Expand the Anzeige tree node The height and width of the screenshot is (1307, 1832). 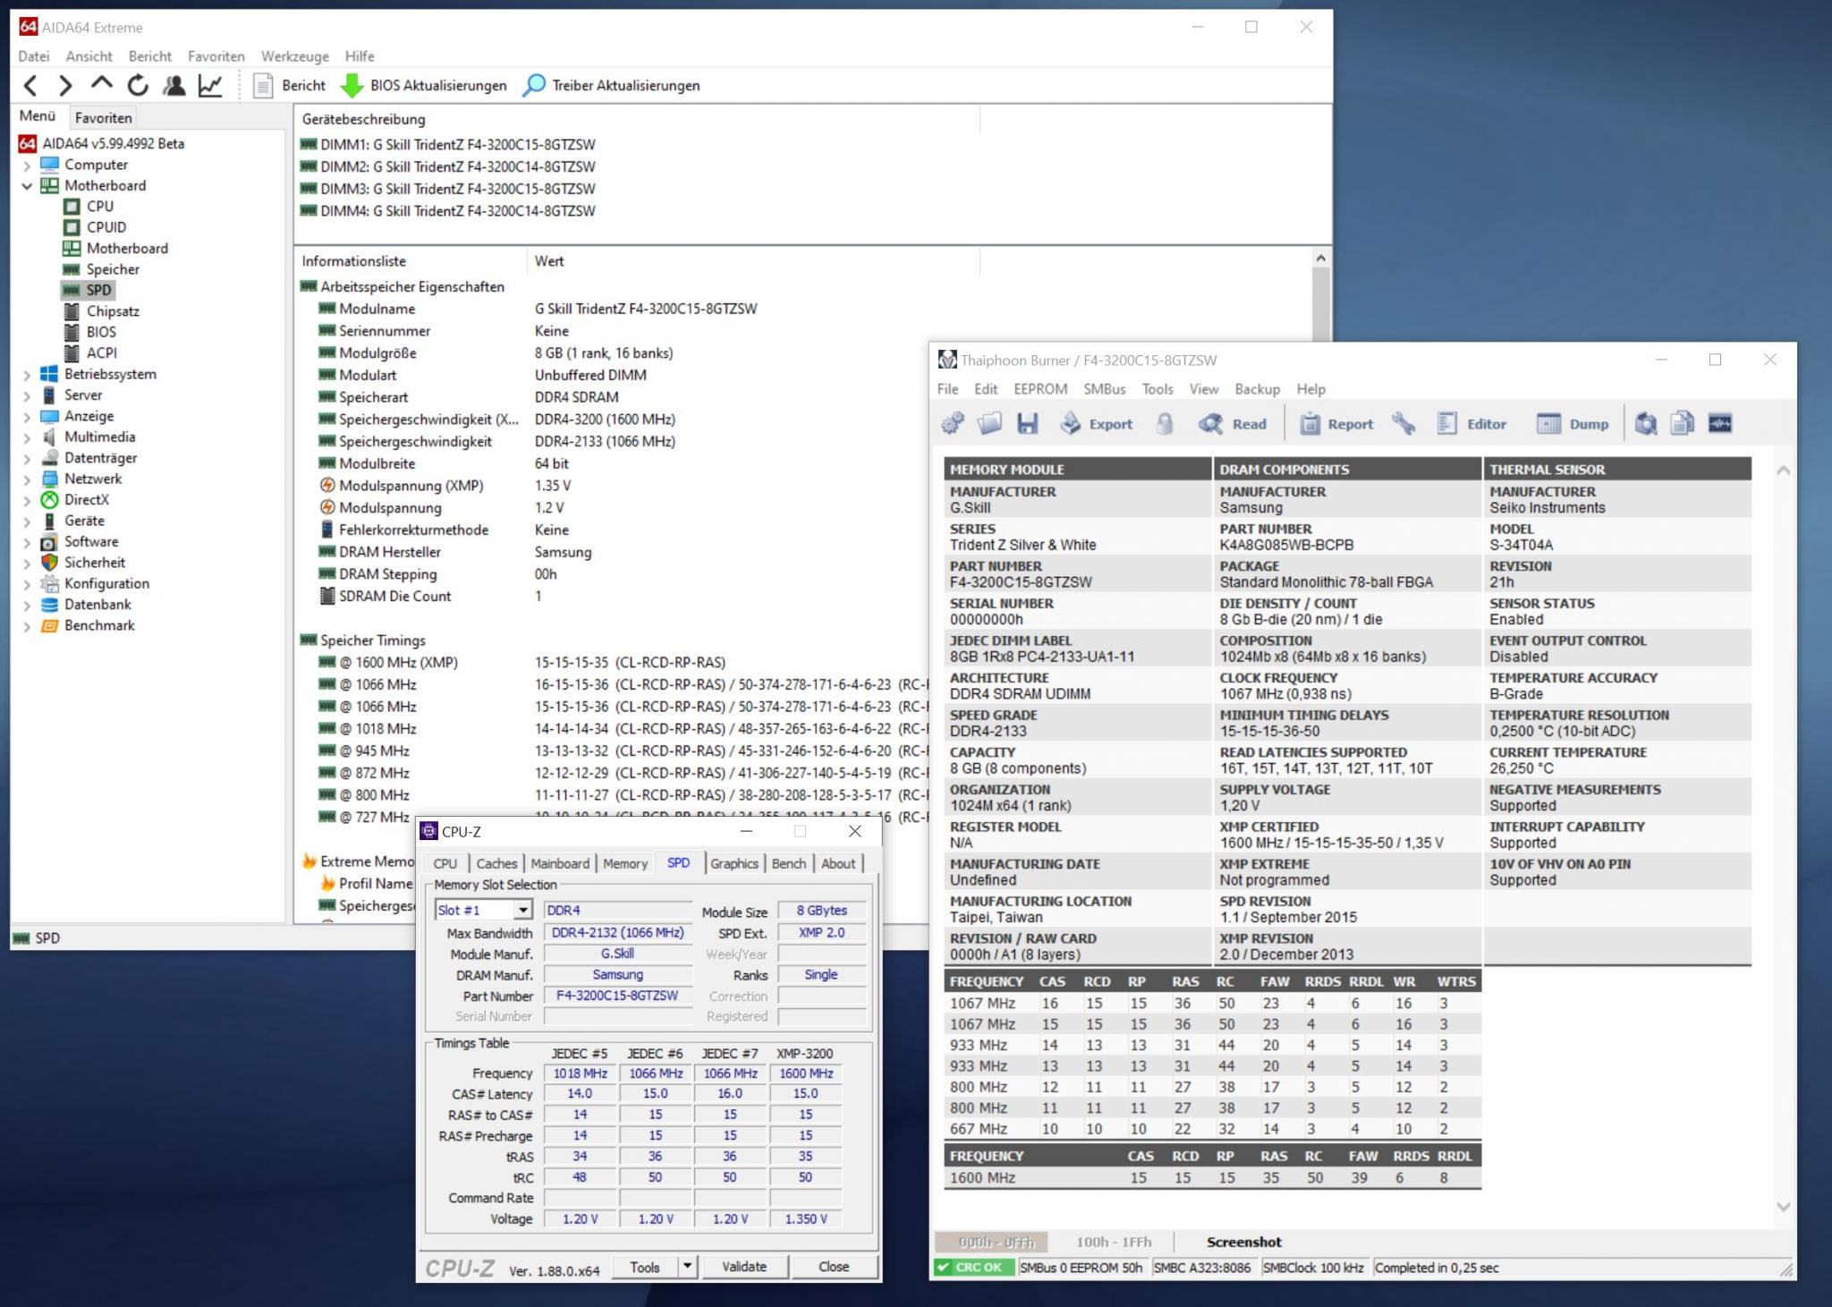27,417
